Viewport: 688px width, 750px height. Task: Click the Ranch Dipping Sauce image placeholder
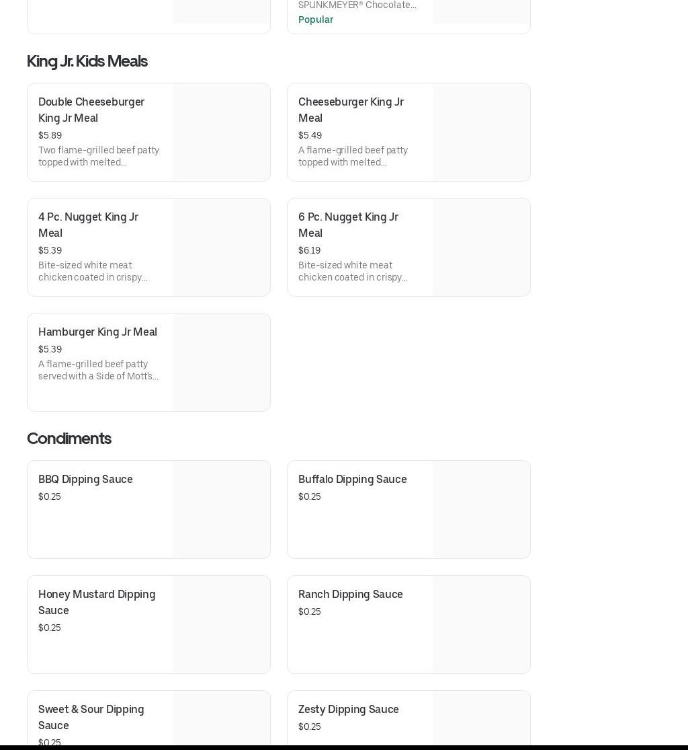481,624
